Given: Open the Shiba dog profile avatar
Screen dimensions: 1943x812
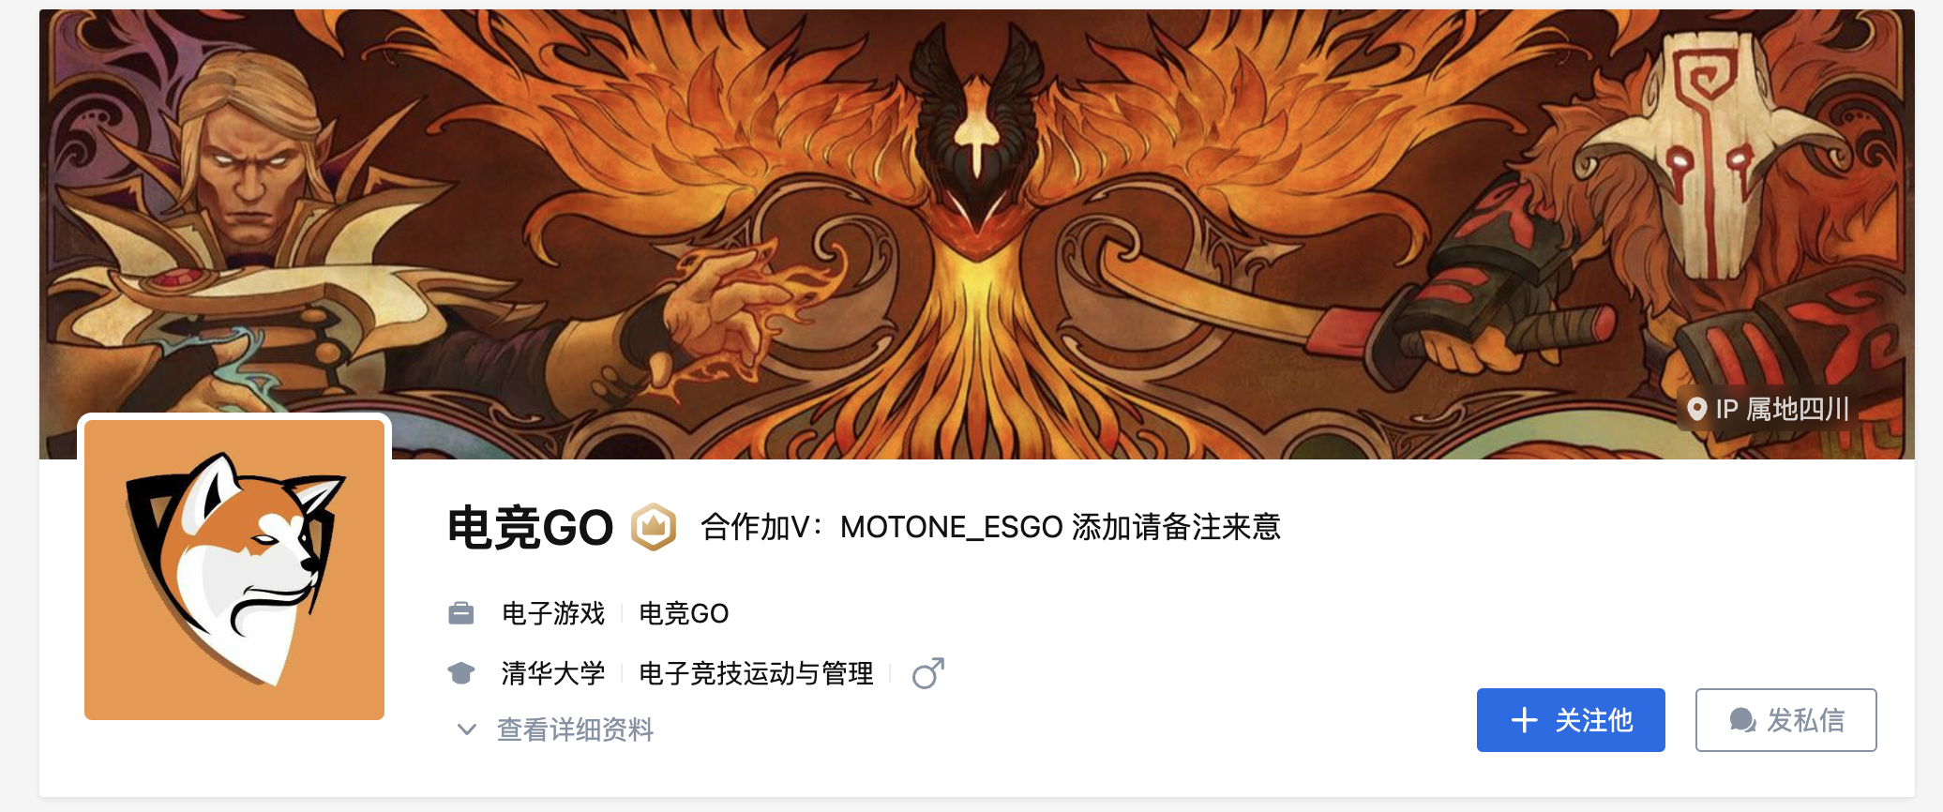Looking at the screenshot, I should [234, 570].
